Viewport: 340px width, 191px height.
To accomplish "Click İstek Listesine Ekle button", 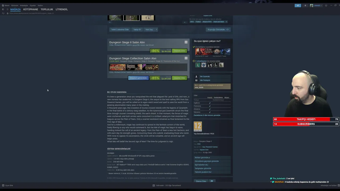I will coord(120,29).
